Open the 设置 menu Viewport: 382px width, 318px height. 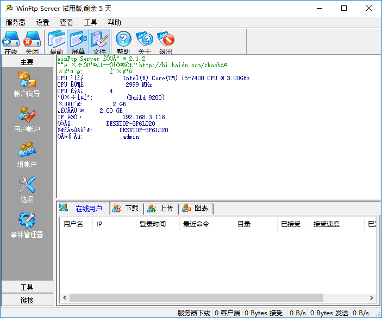[42, 22]
